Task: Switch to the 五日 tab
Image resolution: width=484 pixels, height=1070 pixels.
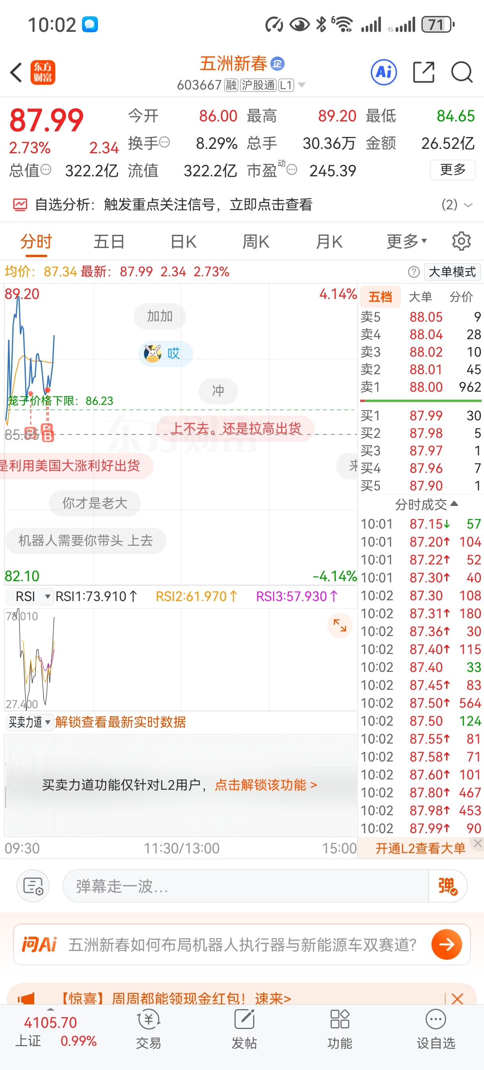Action: (109, 241)
